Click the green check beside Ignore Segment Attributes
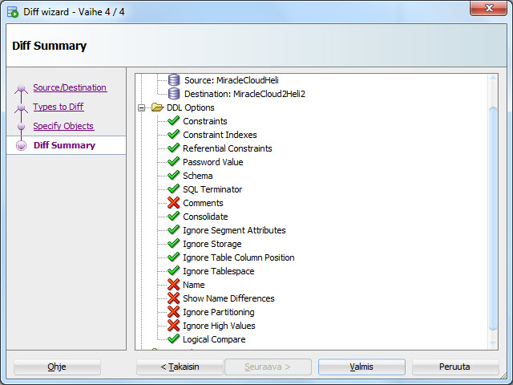The height and width of the screenshot is (385, 513). pos(173,230)
